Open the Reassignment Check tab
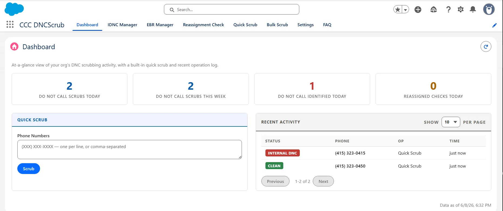Image resolution: width=503 pixels, height=211 pixels. [x=203, y=25]
